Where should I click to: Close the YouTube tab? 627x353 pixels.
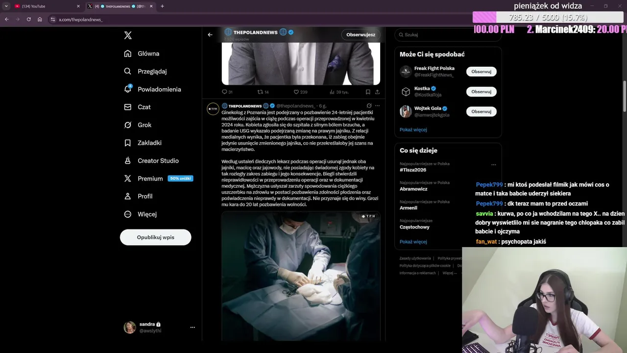click(x=78, y=6)
